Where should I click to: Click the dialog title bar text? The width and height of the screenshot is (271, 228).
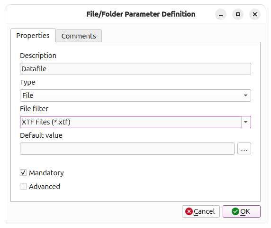coord(141,14)
